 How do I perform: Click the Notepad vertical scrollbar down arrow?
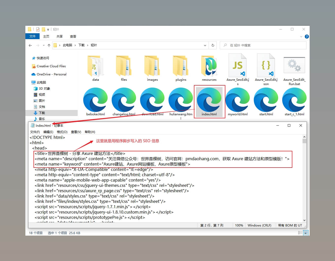pos(304,220)
